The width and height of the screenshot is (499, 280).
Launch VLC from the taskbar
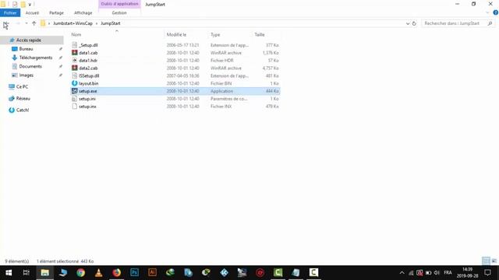(x=99, y=273)
